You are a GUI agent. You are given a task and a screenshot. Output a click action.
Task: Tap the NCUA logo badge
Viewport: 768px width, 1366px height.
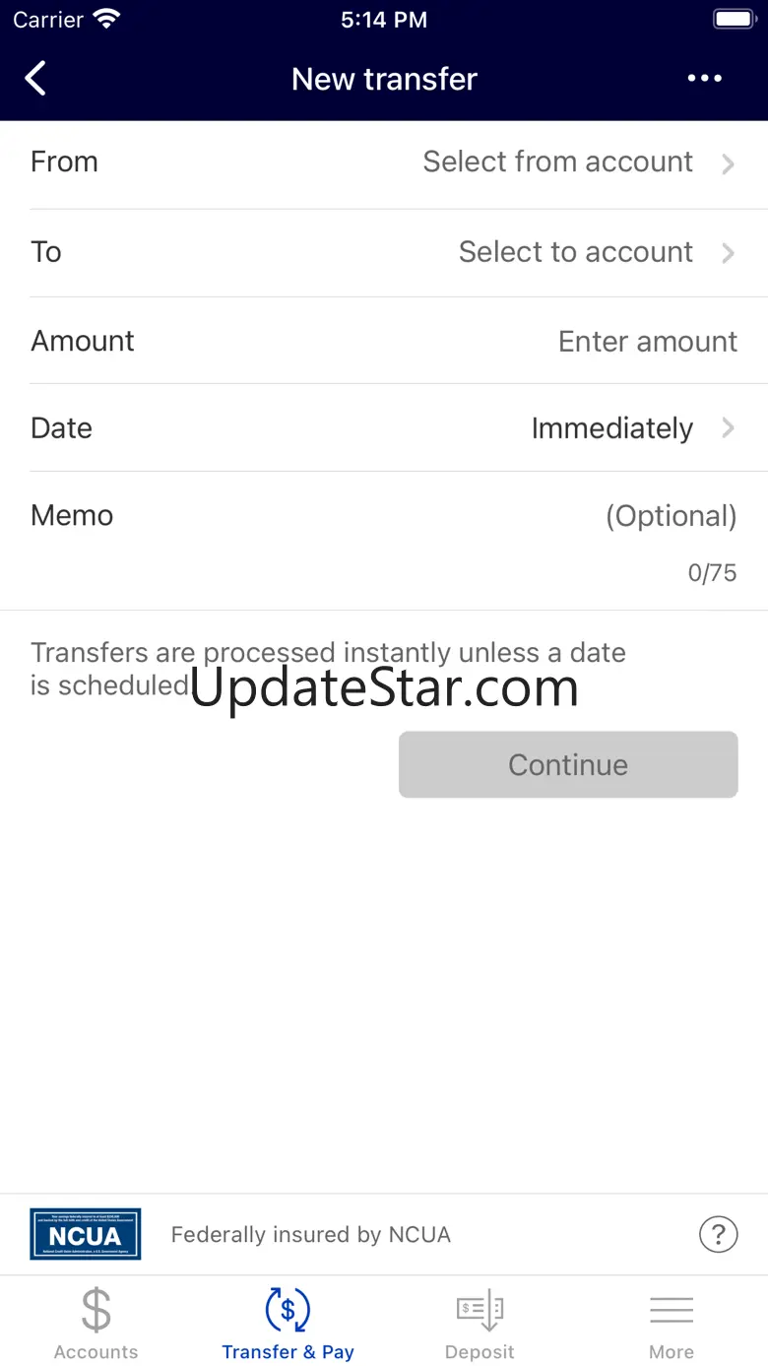tap(86, 1234)
